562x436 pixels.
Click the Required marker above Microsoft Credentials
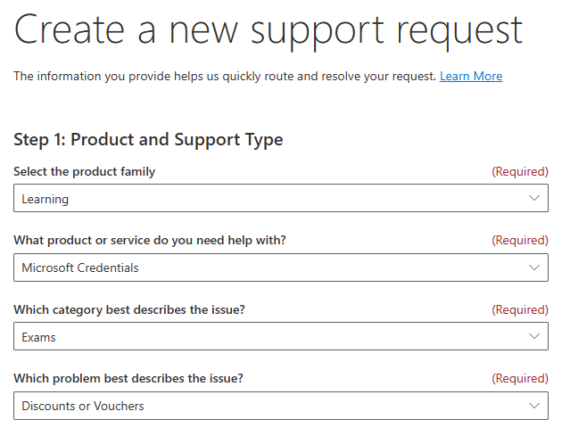(x=520, y=240)
